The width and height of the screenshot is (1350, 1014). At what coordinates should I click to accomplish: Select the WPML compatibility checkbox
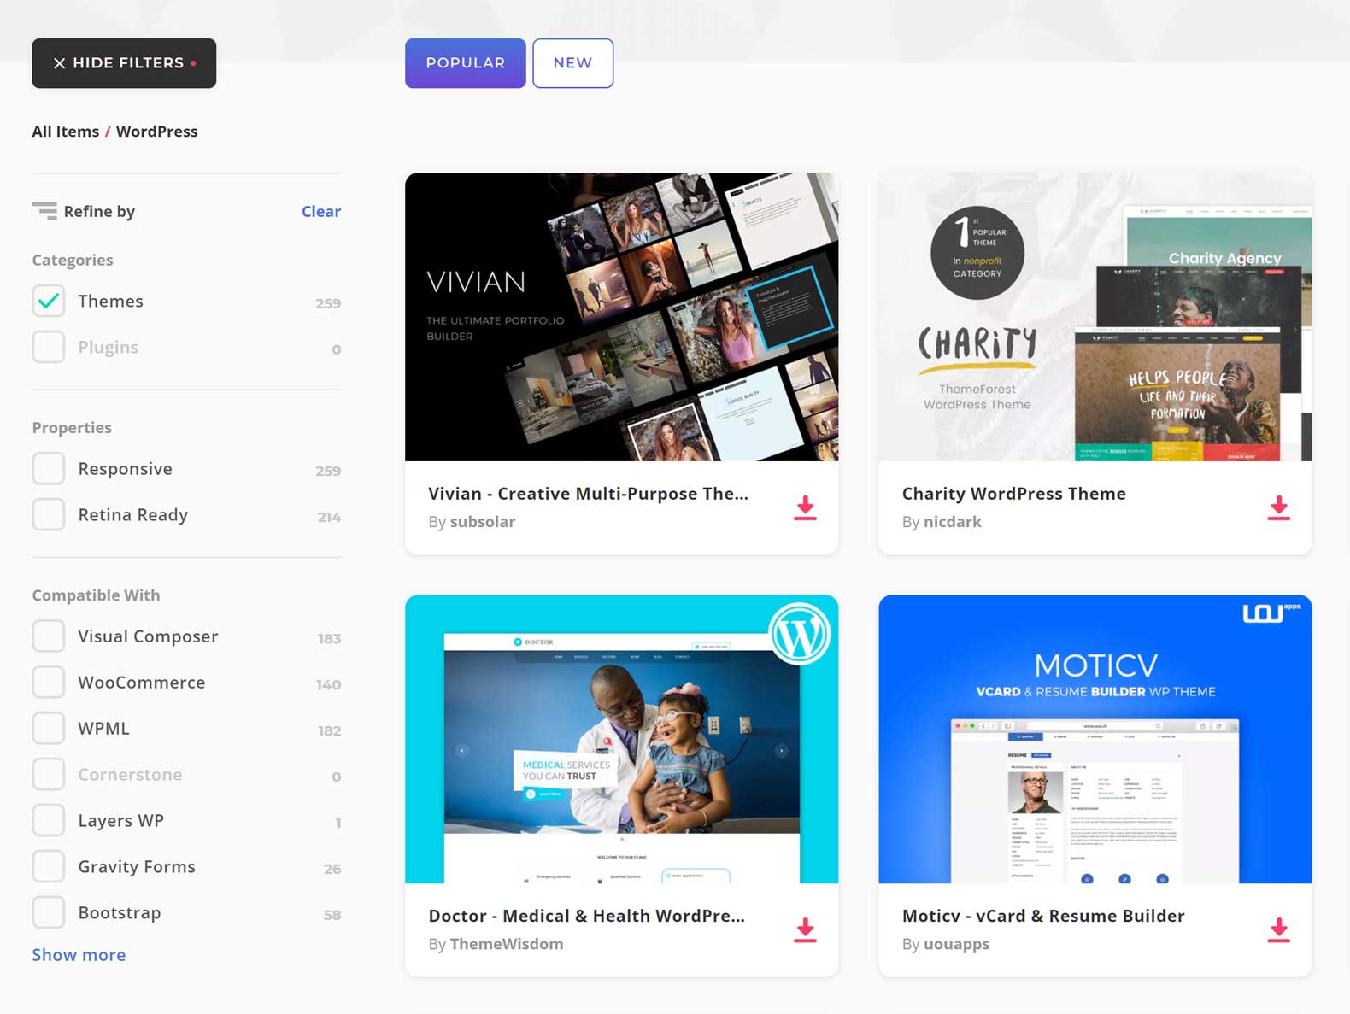49,728
